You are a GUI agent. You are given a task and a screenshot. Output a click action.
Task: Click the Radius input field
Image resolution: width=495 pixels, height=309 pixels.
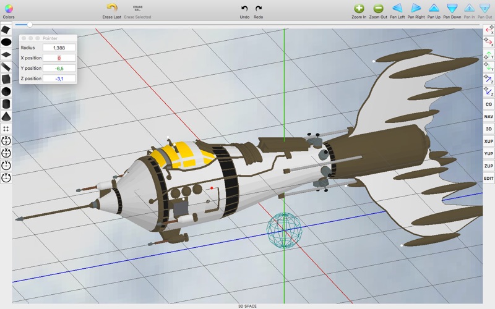[59, 48]
